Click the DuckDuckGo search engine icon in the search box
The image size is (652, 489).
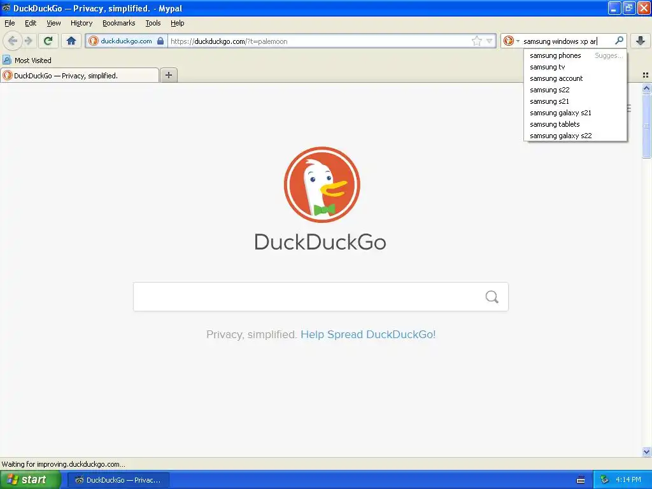pos(508,41)
